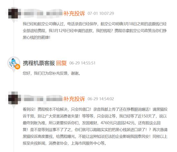This screenshot has height=152, width=177.
Task: Click the line ending with 挡箭牌
Action: 36,37
